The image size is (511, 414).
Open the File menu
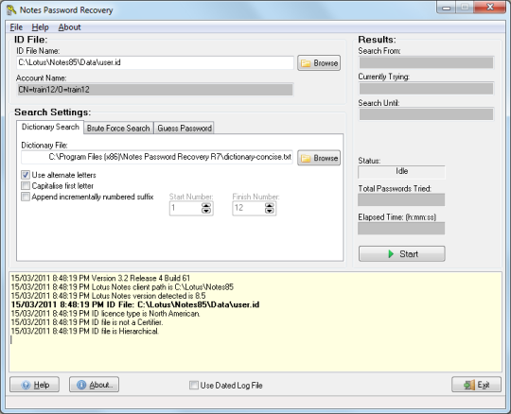tap(16, 27)
